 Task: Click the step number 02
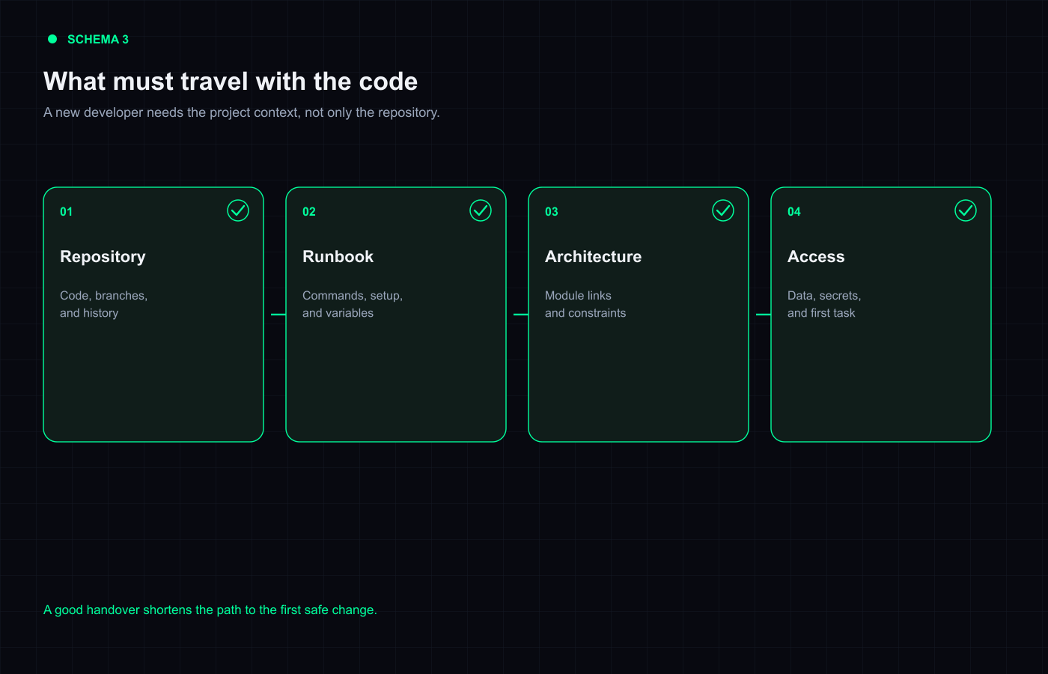point(309,212)
